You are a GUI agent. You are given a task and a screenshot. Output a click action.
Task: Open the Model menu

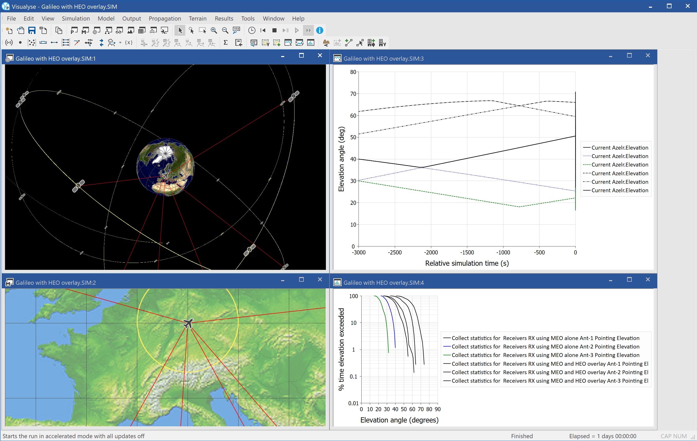pyautogui.click(x=106, y=19)
